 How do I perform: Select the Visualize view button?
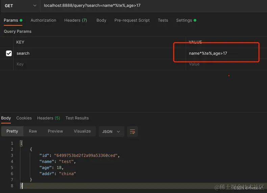coord(82,131)
